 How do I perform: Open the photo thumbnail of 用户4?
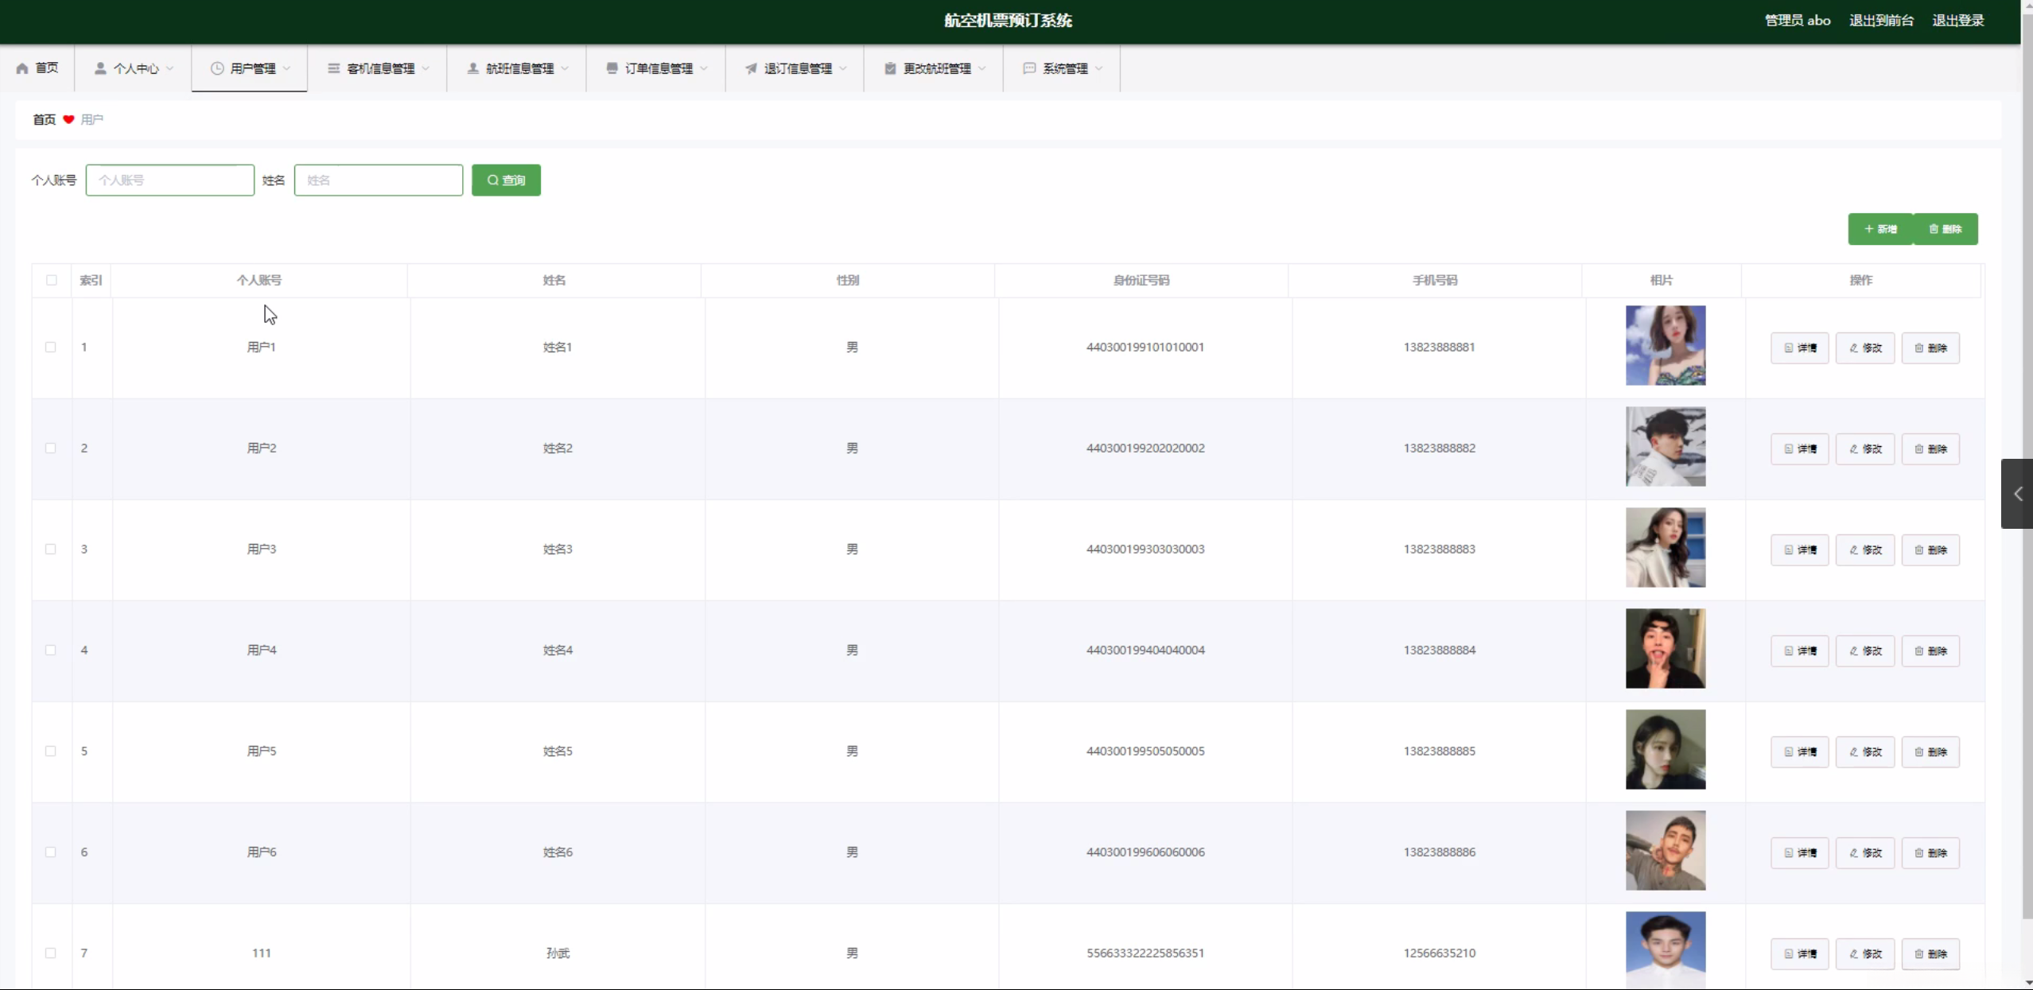1665,649
